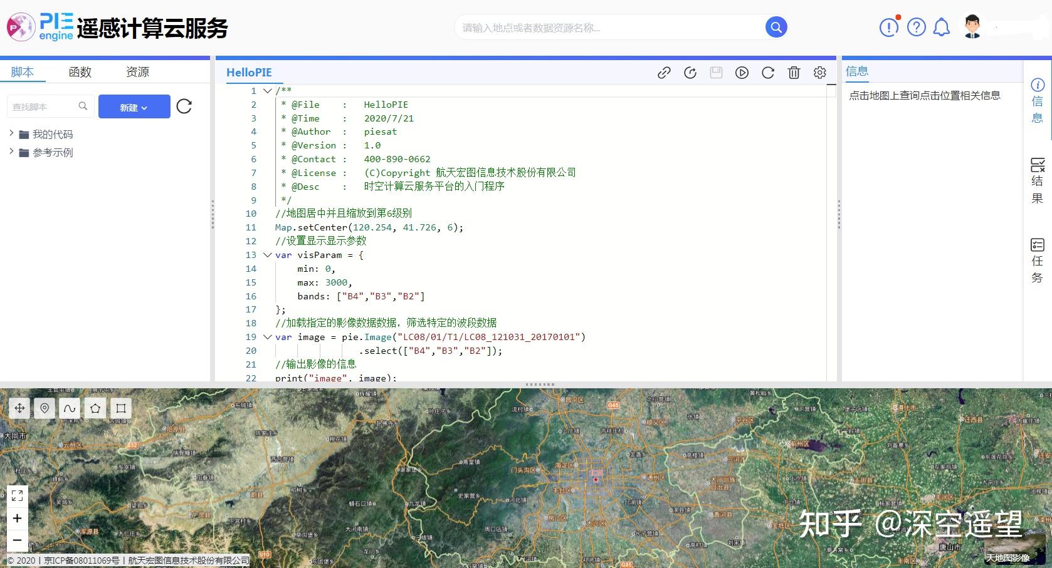Open editor settings gear
The width and height of the screenshot is (1052, 568).
point(819,73)
